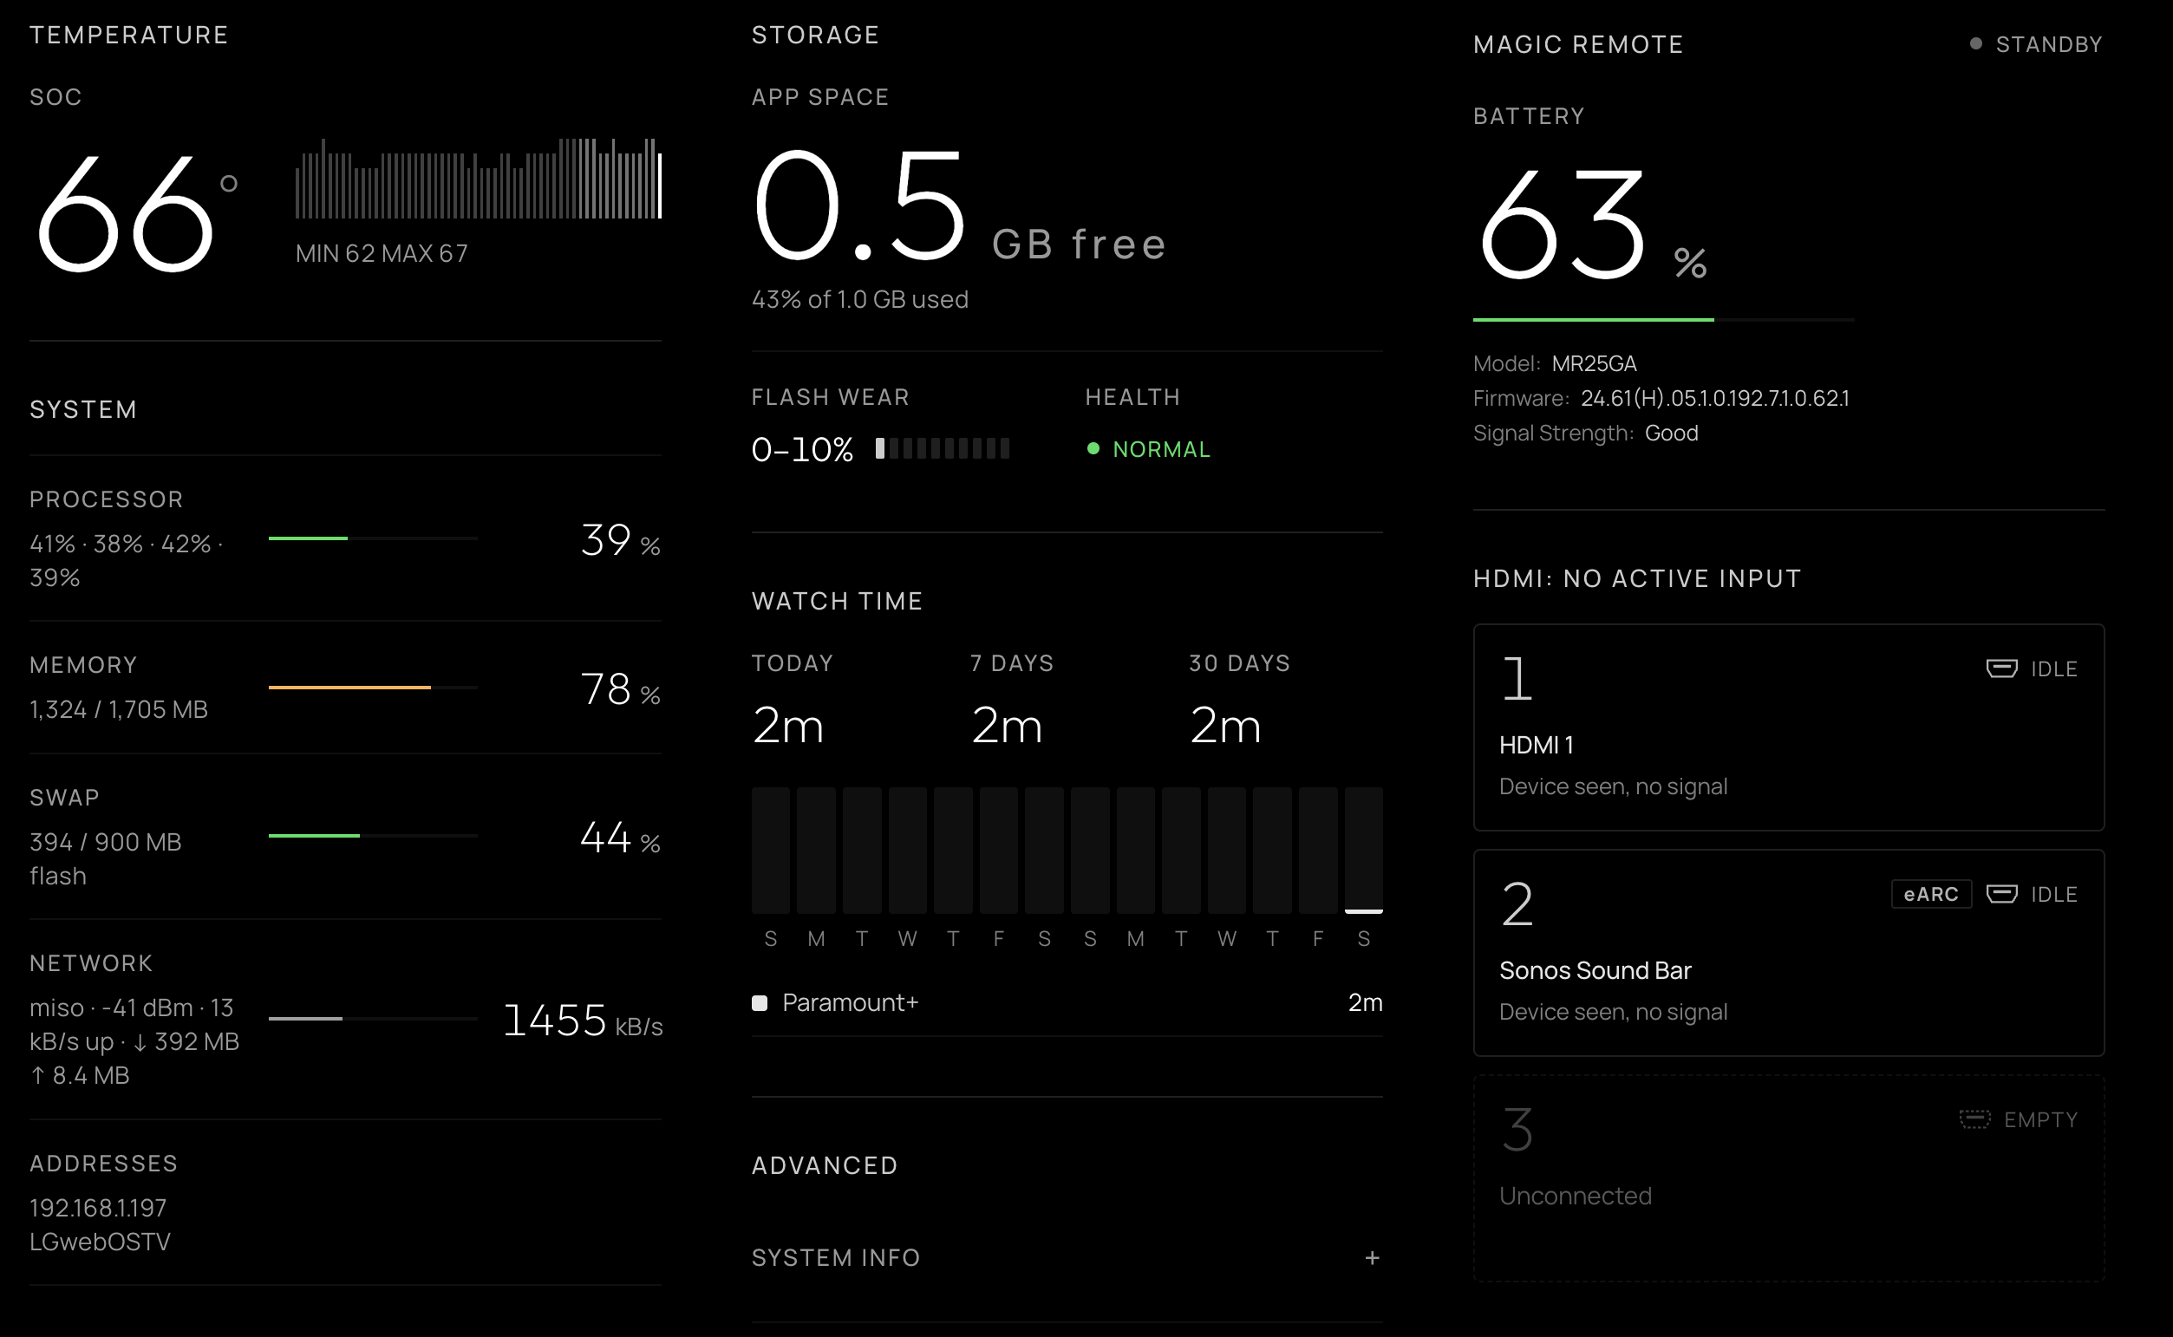Viewport: 2173px width, 1337px height.
Task: Click the 39% processor value
Action: pos(620,539)
